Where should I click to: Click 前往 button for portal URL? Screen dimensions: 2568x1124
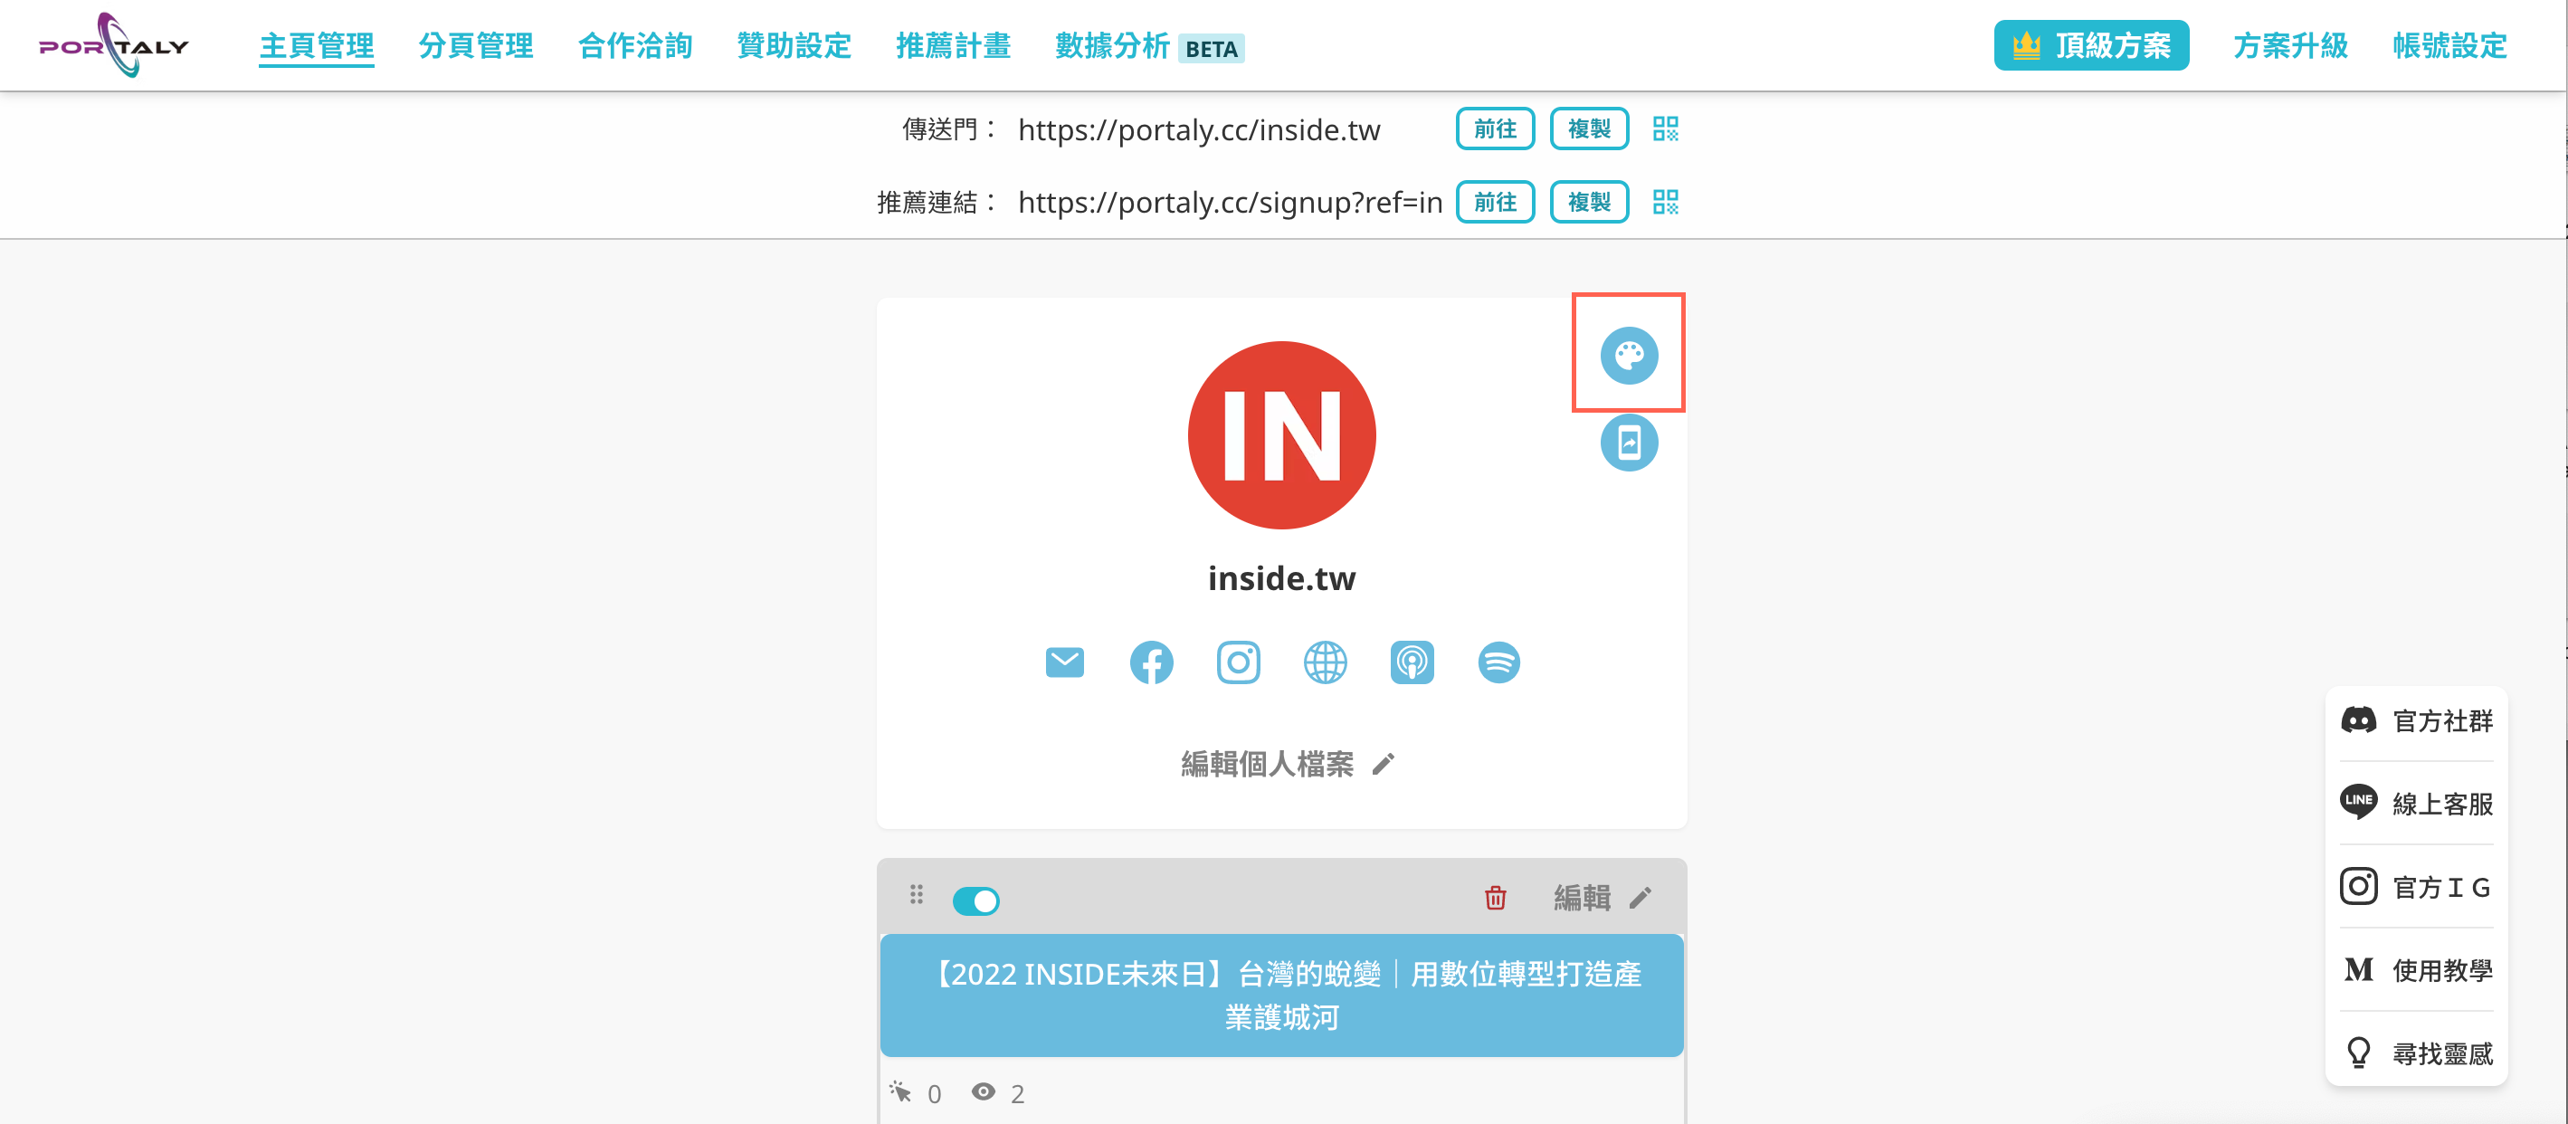(1494, 129)
